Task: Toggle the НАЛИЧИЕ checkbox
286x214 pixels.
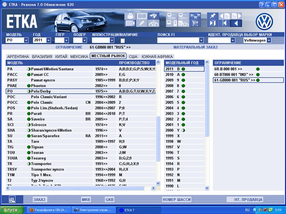Action: point(122,41)
